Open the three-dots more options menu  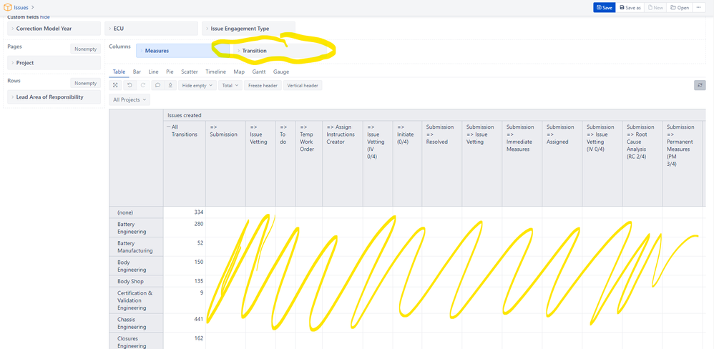click(x=700, y=8)
